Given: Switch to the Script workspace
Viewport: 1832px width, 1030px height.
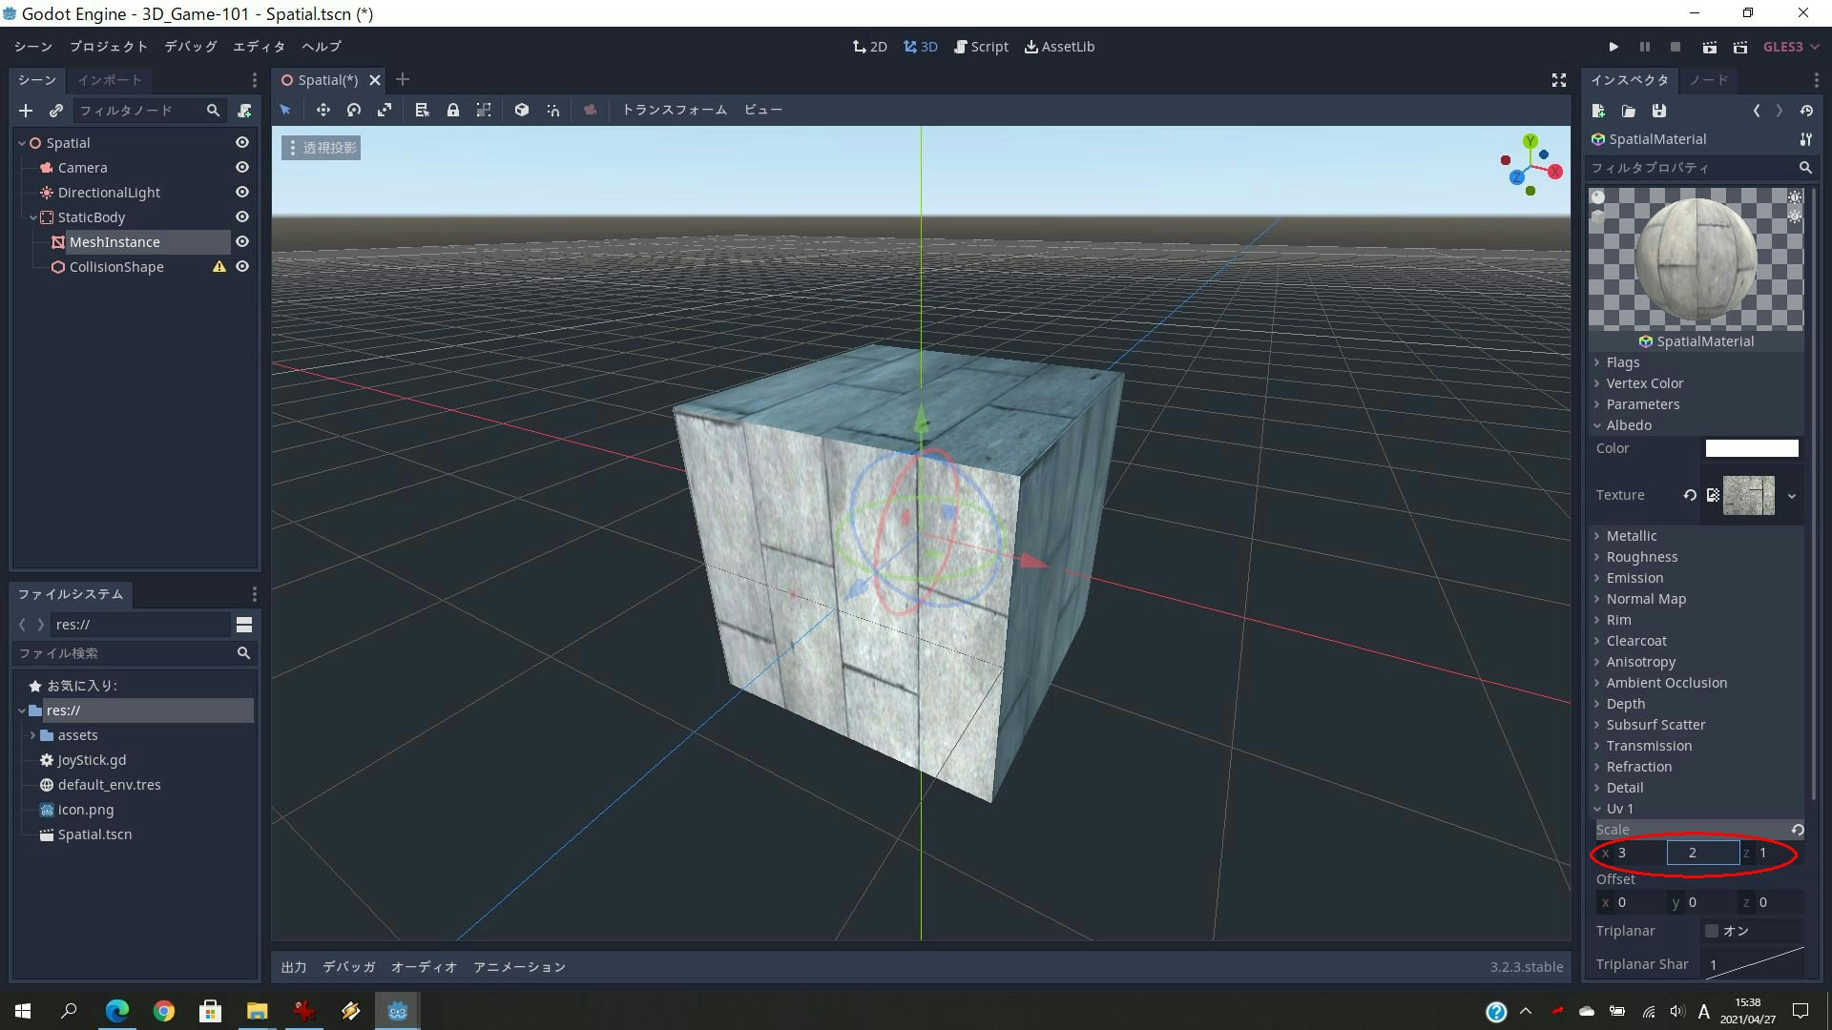Looking at the screenshot, I should tap(981, 47).
